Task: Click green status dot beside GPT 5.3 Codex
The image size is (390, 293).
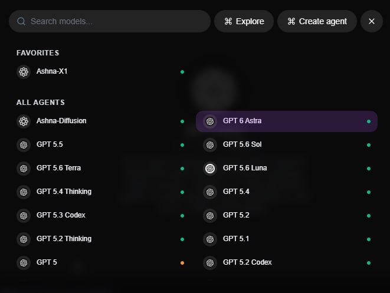Action: pyautogui.click(x=182, y=216)
